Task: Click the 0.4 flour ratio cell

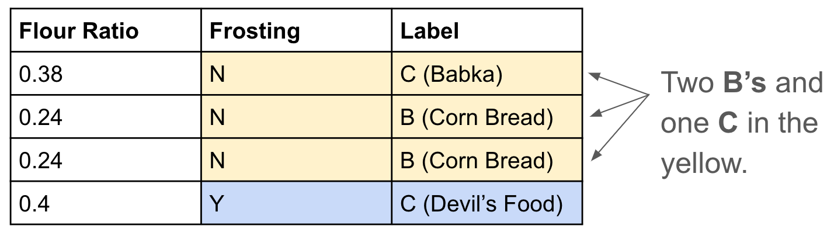Action: [x=33, y=203]
